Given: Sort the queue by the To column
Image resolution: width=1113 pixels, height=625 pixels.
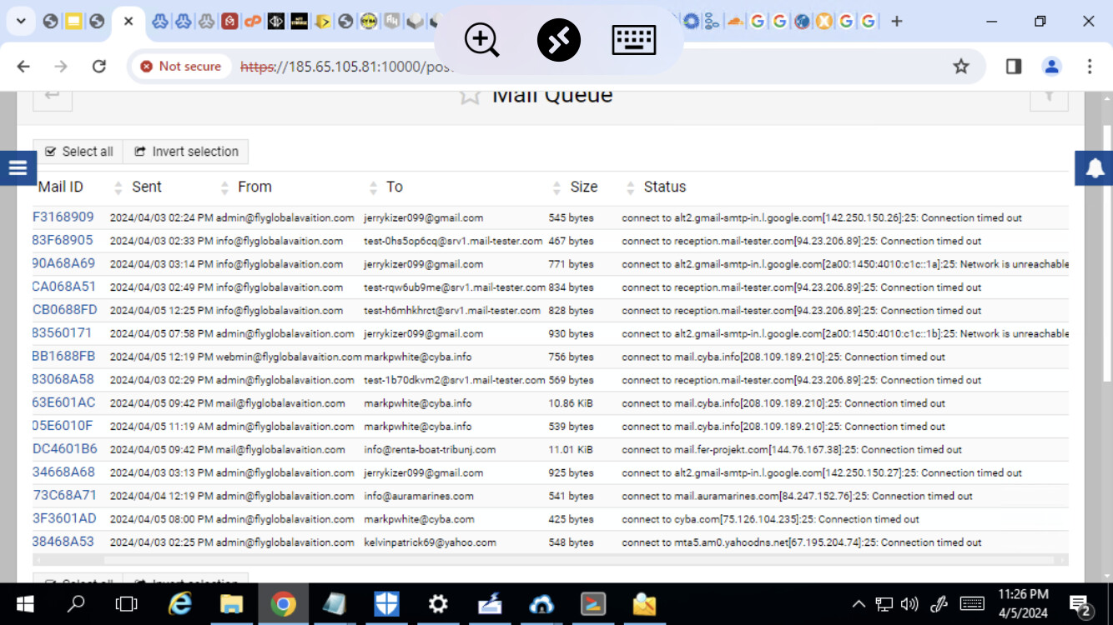Looking at the screenshot, I should tap(394, 187).
